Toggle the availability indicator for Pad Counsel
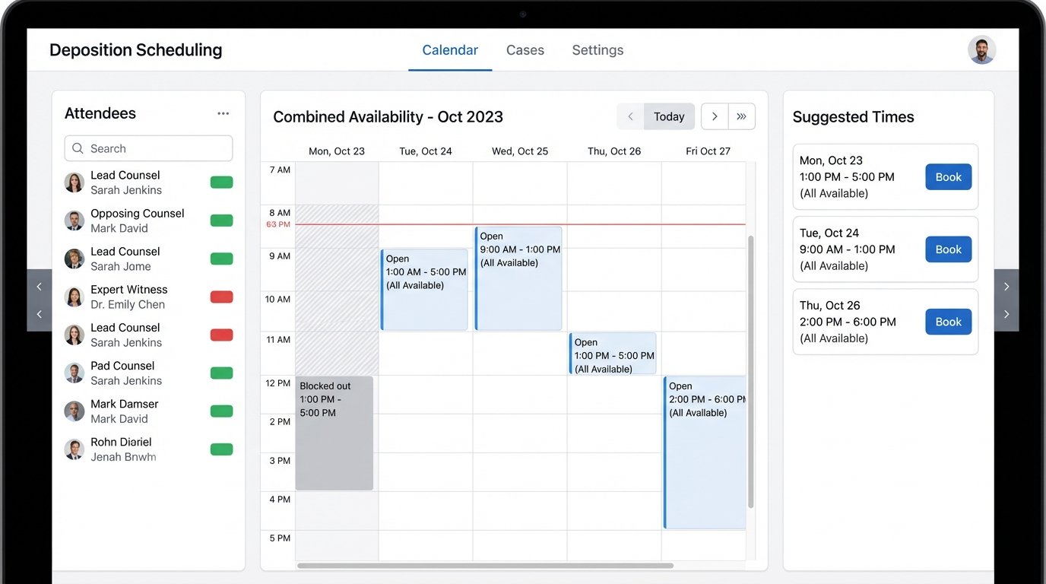The width and height of the screenshot is (1046, 584). pyautogui.click(x=221, y=373)
